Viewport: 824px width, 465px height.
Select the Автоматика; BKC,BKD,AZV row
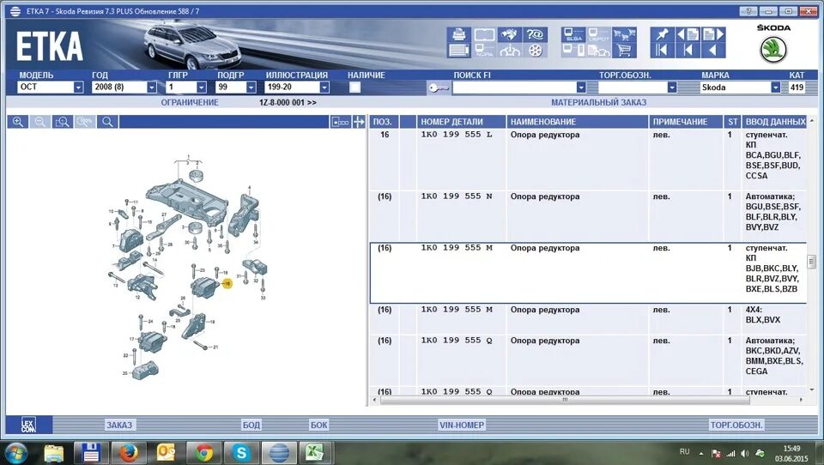(x=588, y=361)
